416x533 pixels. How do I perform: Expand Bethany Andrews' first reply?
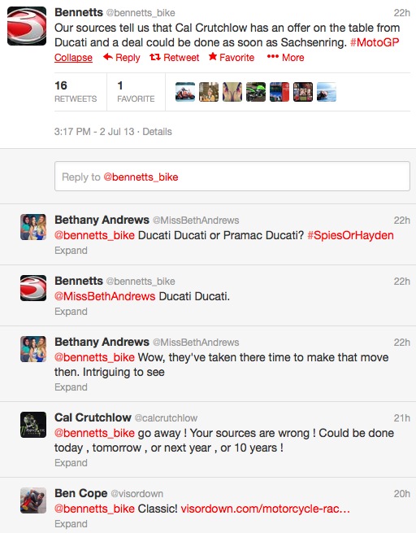coord(71,251)
